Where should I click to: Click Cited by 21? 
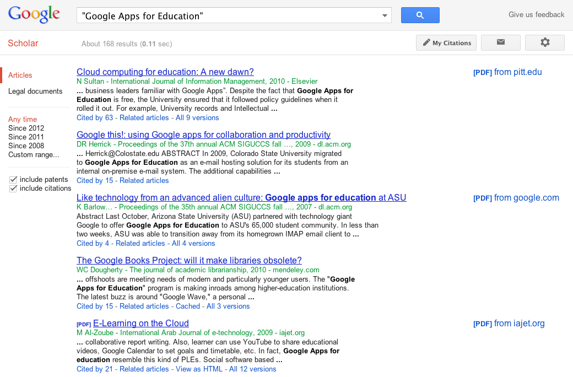(95, 369)
